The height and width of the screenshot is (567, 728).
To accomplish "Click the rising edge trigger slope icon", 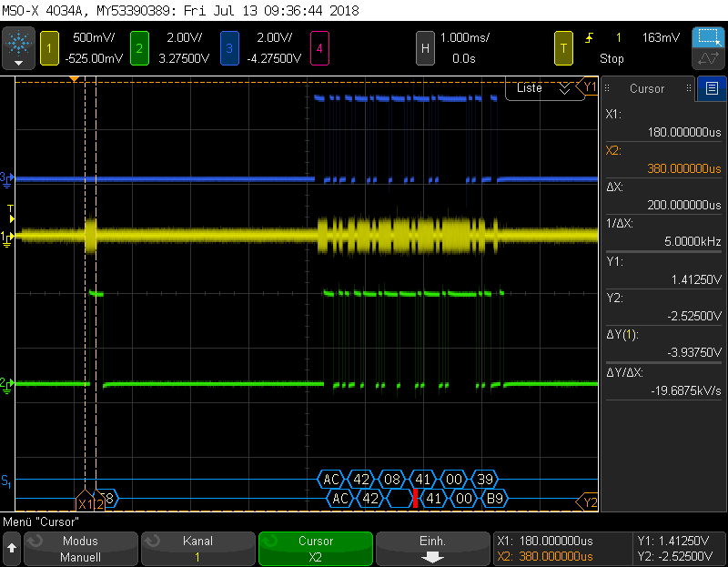I will tap(589, 38).
